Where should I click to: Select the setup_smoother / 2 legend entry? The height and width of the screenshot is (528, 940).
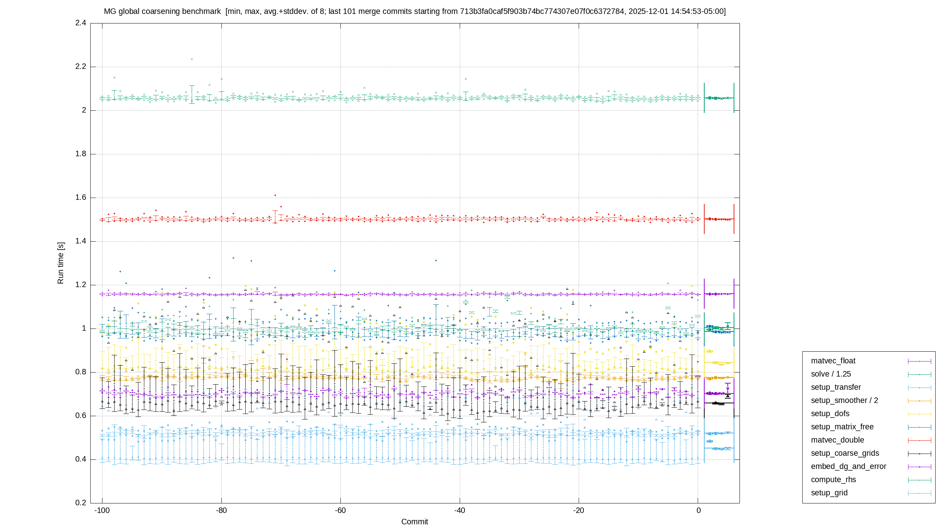(x=845, y=400)
